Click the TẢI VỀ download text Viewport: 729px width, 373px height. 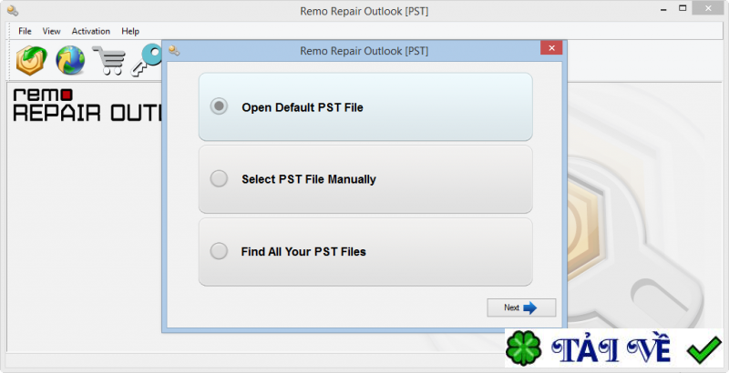tap(611, 350)
